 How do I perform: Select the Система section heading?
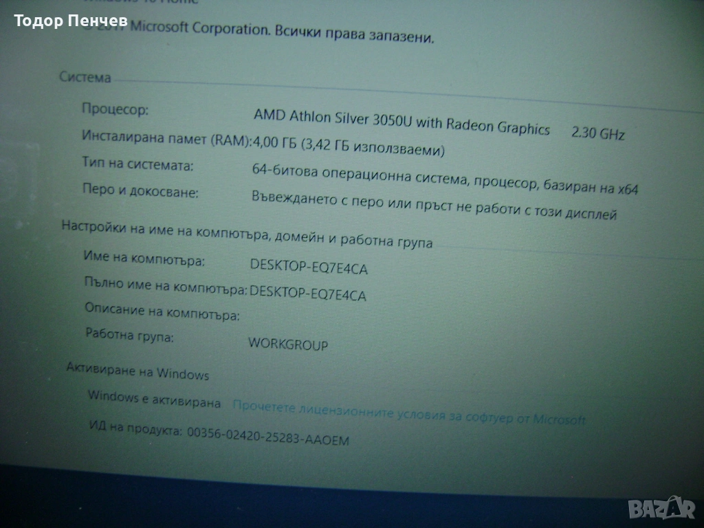point(85,78)
